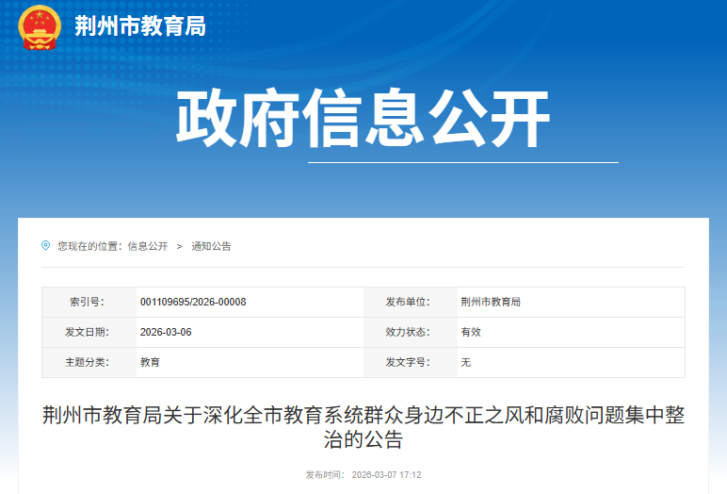Click the 索引号 label cell

pyautogui.click(x=87, y=302)
